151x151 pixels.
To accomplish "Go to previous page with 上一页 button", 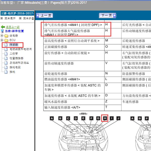I will [x=44, y=15].
